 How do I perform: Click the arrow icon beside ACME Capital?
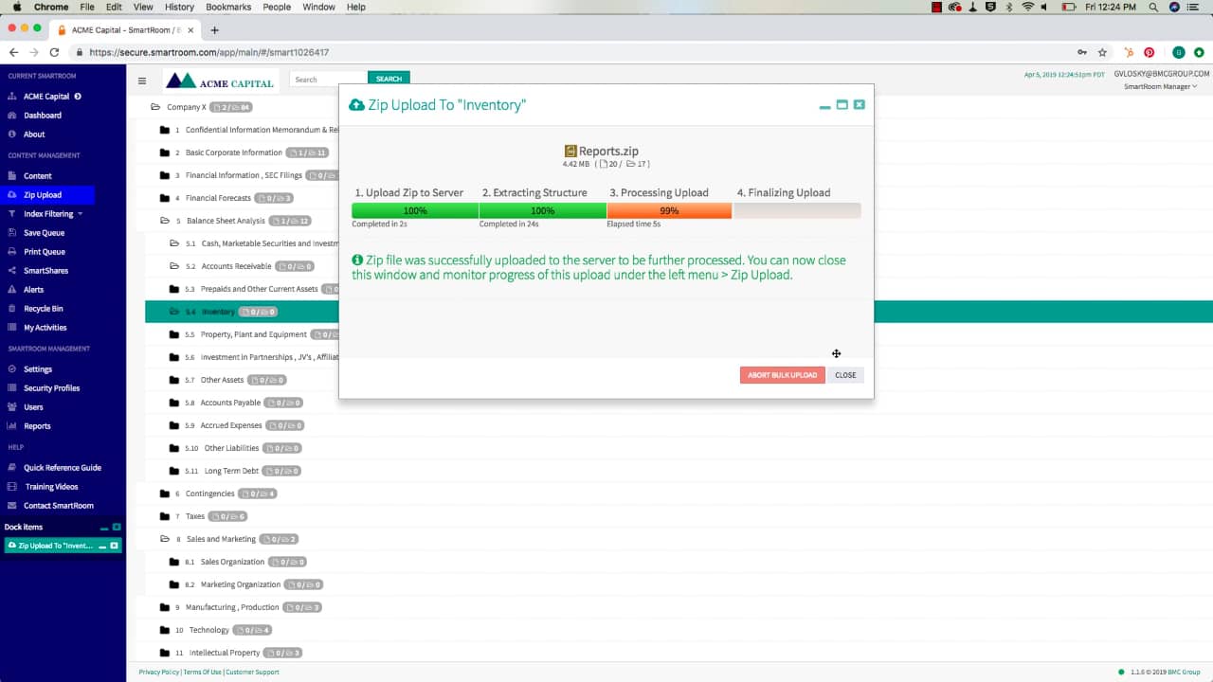point(78,97)
